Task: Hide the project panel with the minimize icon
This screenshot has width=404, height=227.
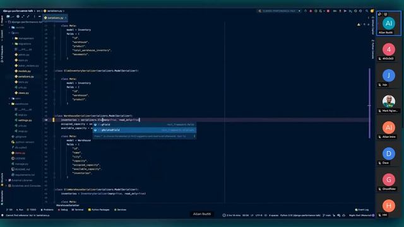Action: tap(39, 16)
